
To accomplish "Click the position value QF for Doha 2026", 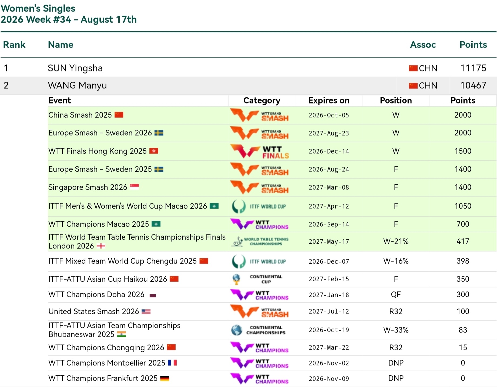I will 396,295.
